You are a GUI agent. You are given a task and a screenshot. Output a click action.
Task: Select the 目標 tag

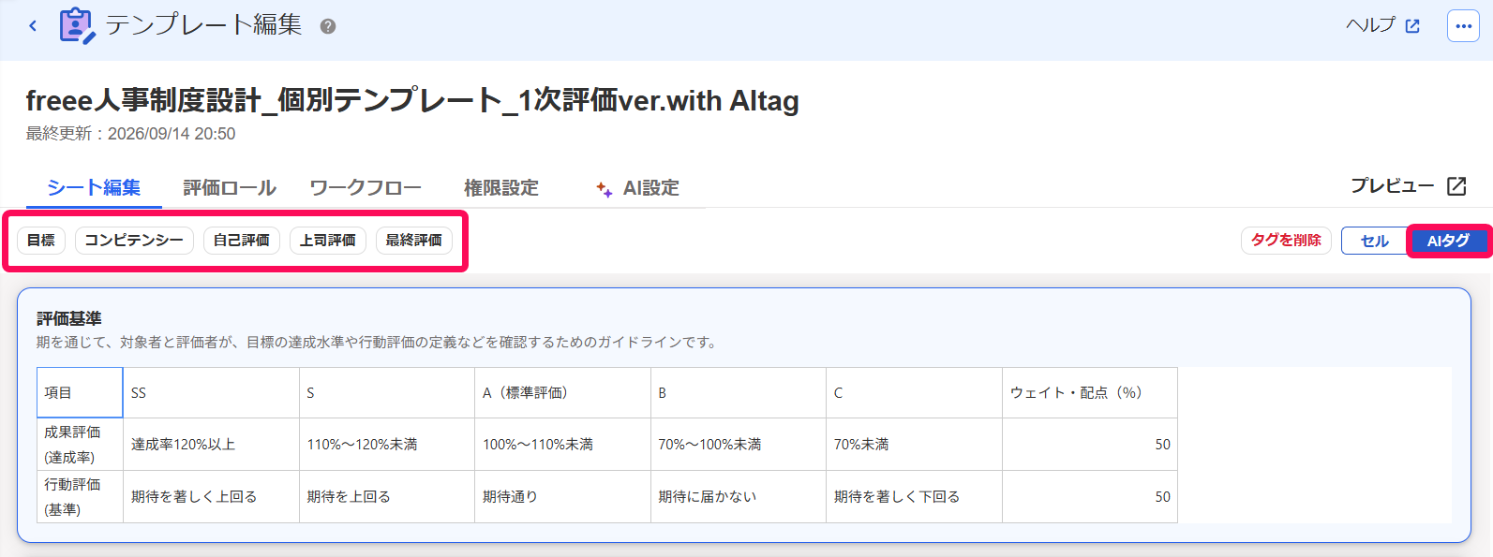pos(41,241)
